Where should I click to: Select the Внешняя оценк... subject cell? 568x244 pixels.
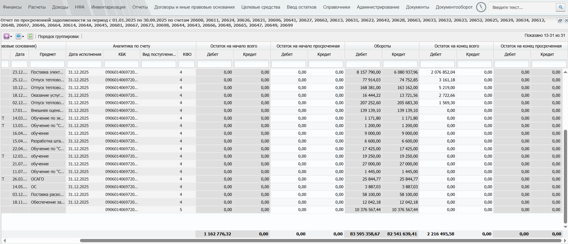point(47,110)
